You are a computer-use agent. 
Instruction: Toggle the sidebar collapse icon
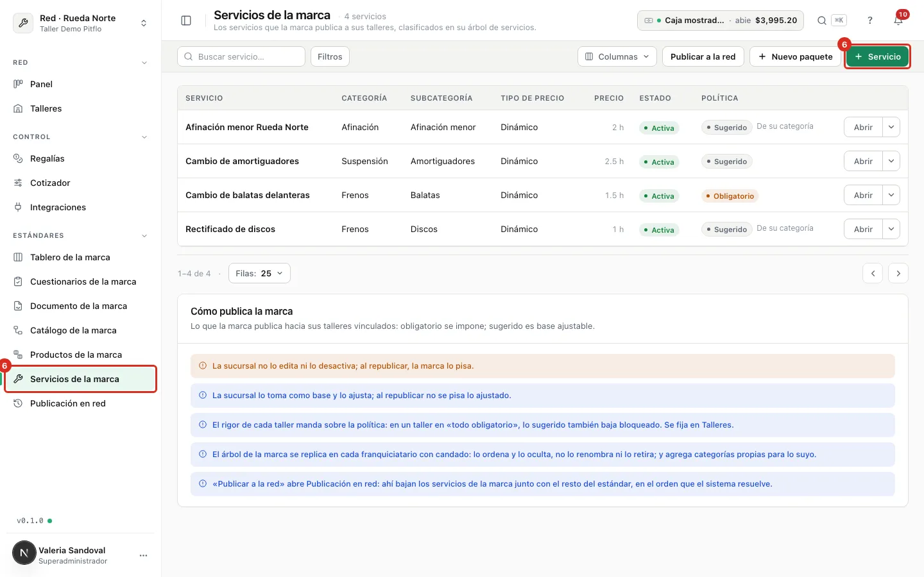coord(186,21)
